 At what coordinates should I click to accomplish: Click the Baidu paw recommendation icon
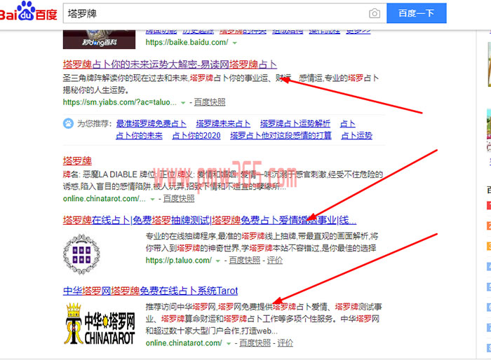click(68, 123)
